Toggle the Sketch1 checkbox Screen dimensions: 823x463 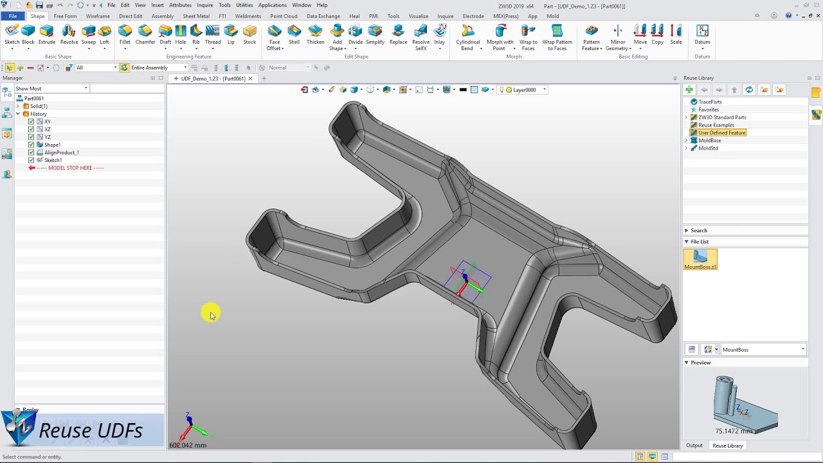[x=31, y=160]
